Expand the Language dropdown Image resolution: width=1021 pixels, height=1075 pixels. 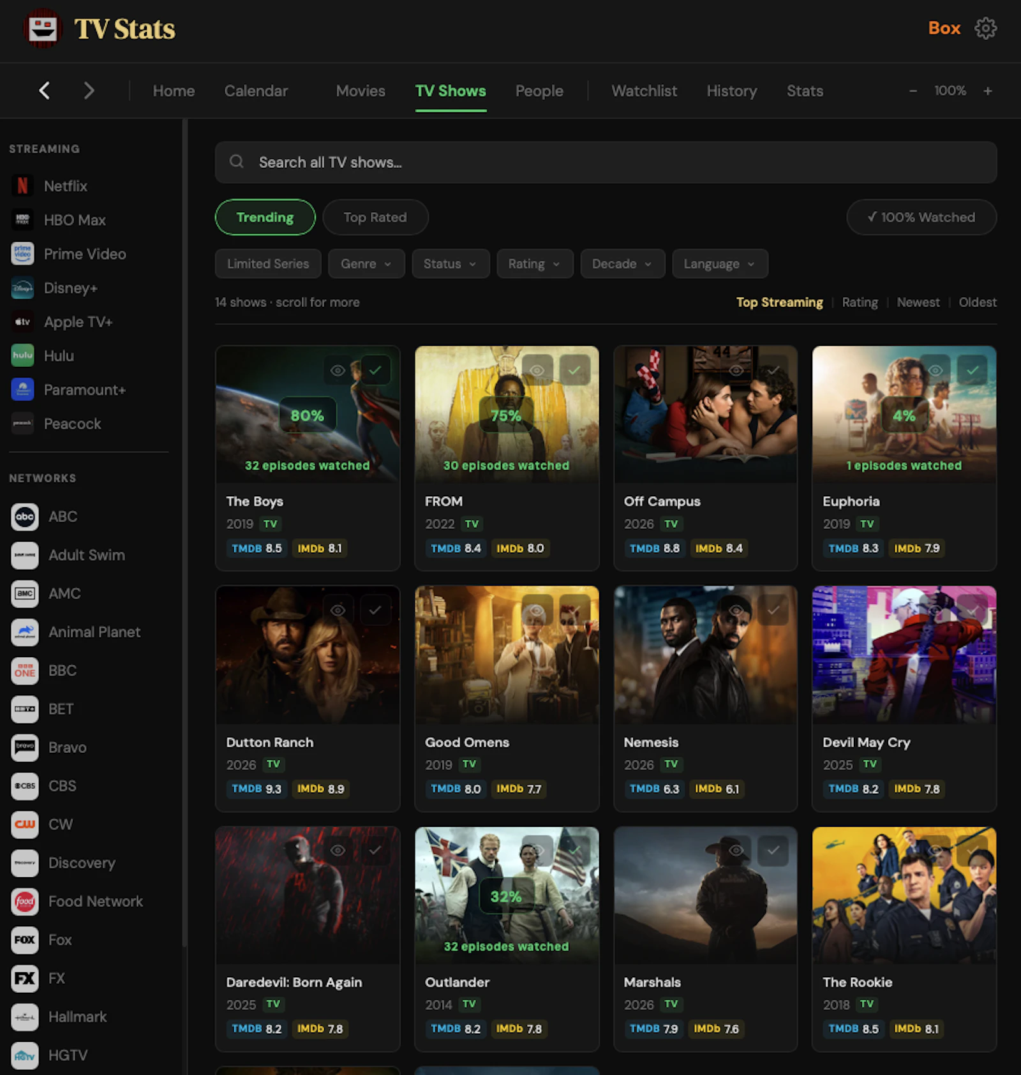720,263
